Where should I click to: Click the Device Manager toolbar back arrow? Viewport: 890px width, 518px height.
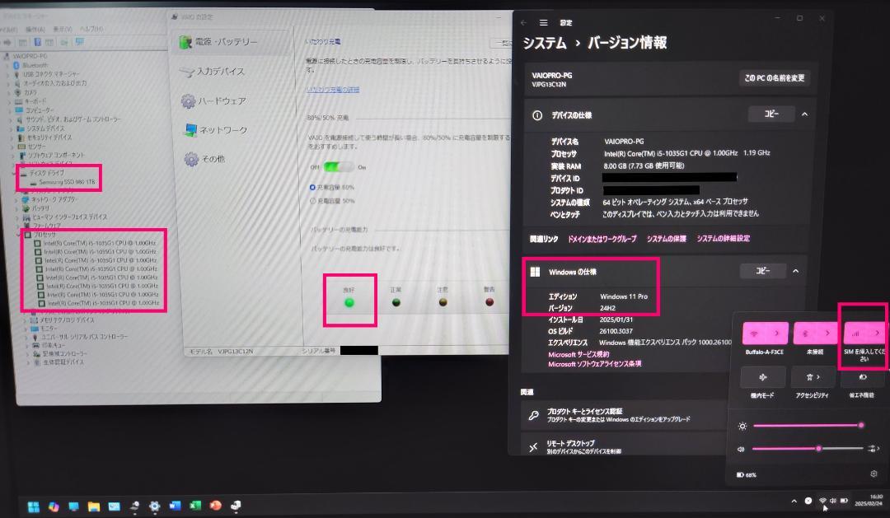coord(7,43)
